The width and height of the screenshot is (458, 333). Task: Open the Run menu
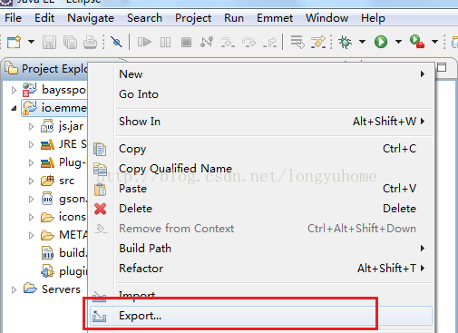[x=234, y=18]
